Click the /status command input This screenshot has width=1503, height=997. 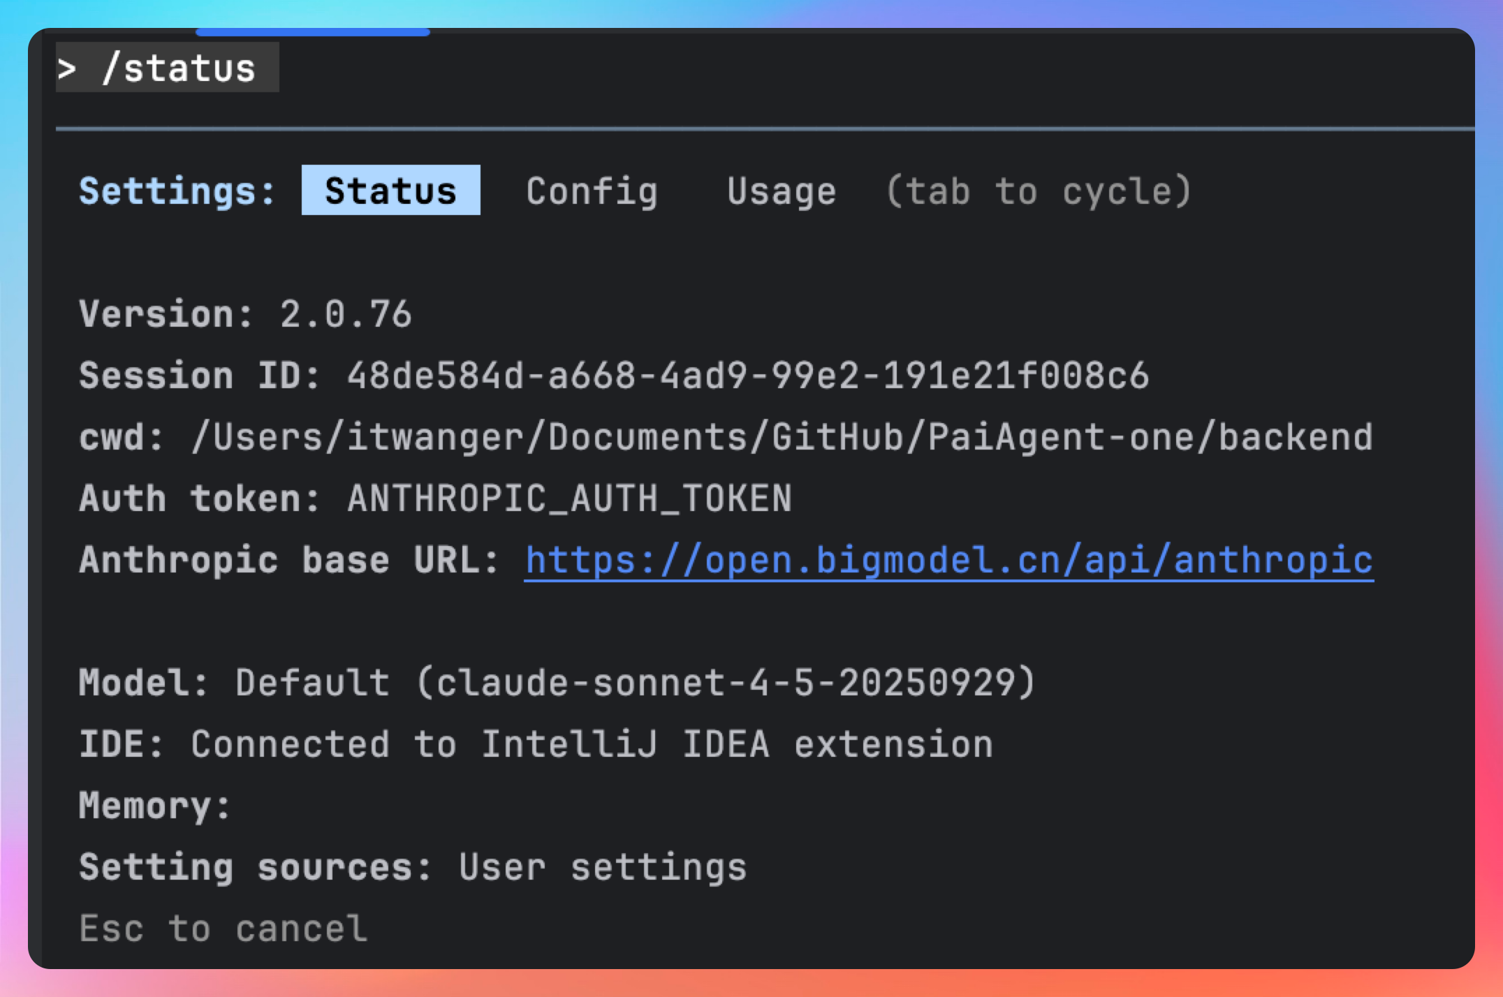coord(179,68)
